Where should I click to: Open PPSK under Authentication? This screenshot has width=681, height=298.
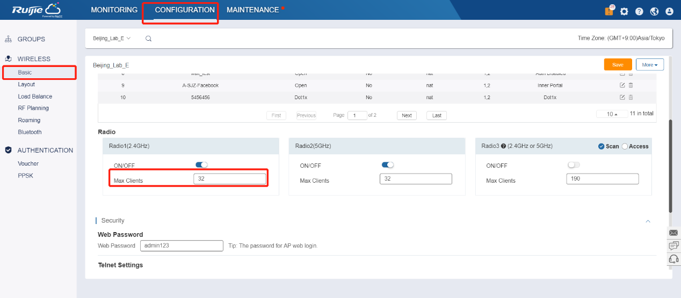(x=26, y=175)
